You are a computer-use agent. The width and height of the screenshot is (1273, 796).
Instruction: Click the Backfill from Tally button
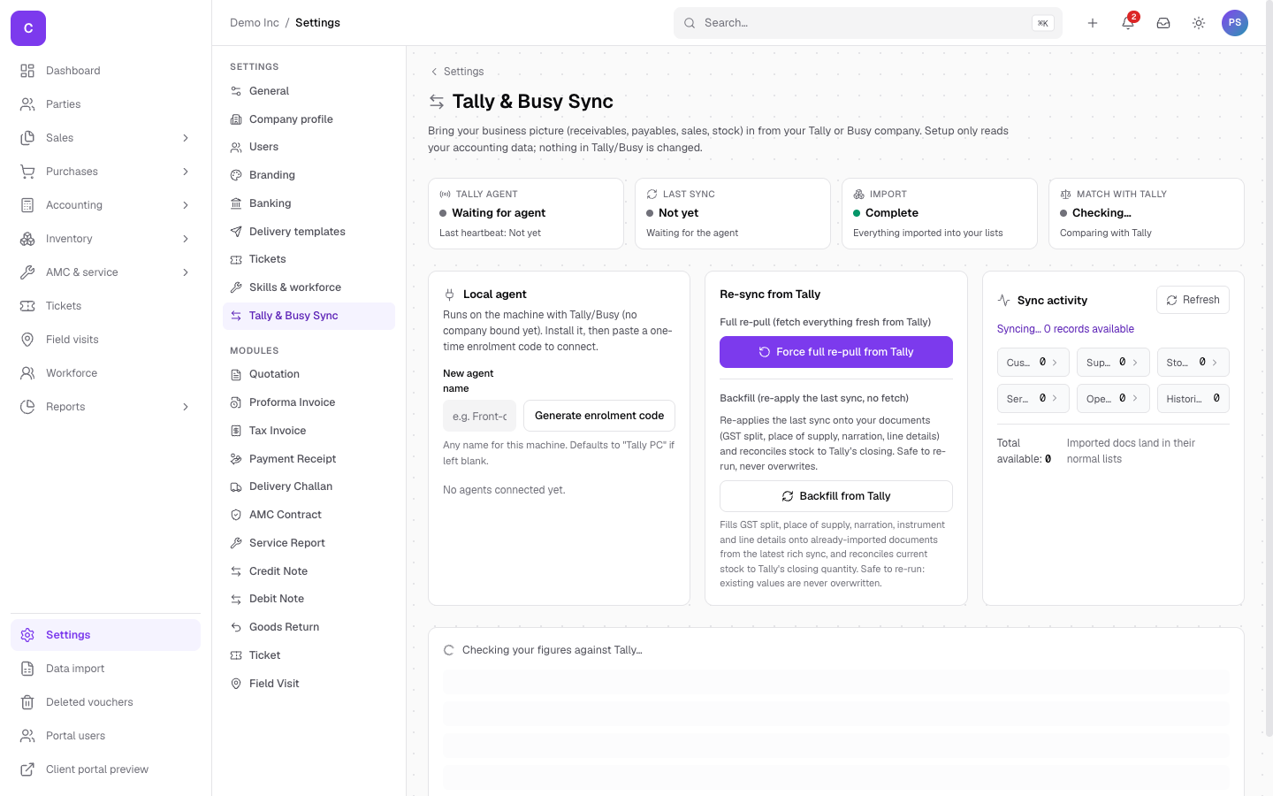click(836, 496)
